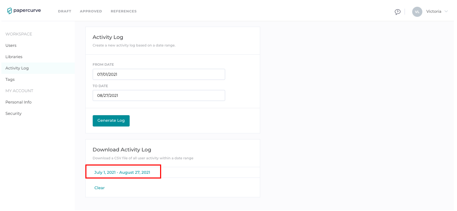Click the Papercurve logo
This screenshot has height=211, width=457.
click(x=24, y=11)
